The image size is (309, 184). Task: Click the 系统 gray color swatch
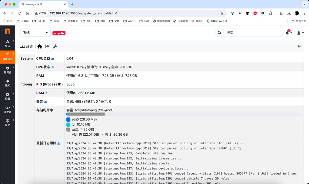(68, 130)
